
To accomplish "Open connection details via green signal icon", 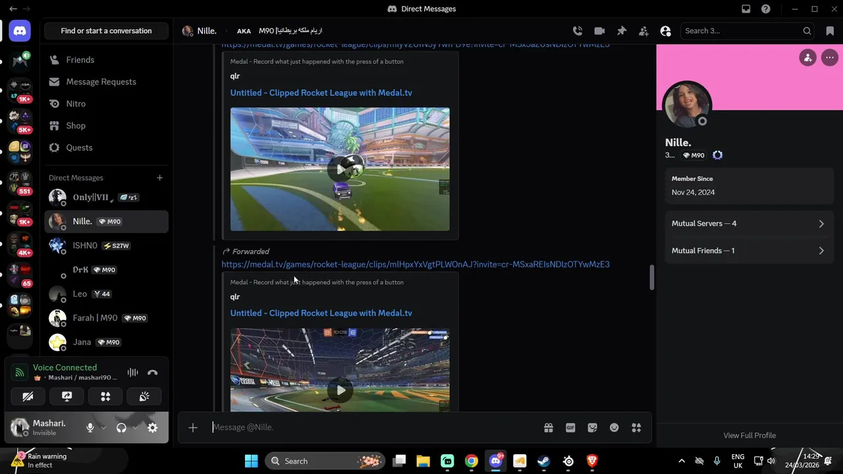I will (x=20, y=373).
